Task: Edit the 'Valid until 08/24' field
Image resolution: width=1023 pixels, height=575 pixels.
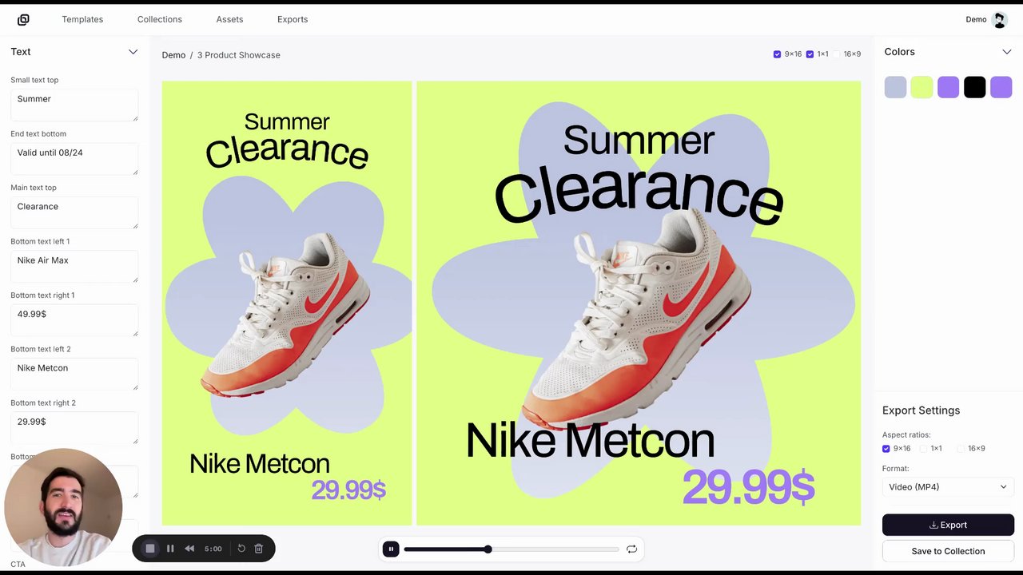Action: 74,159
